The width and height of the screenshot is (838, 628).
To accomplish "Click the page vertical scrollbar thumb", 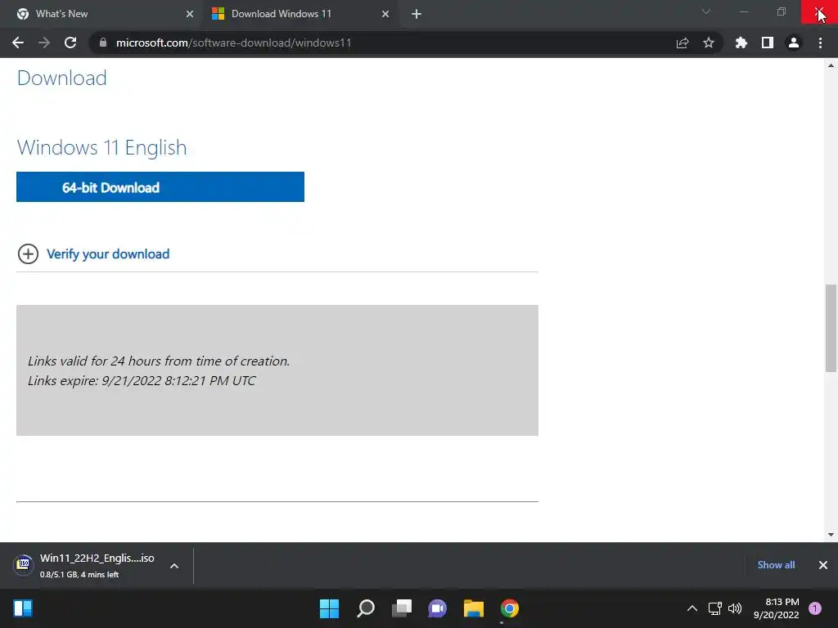I will 831,329.
